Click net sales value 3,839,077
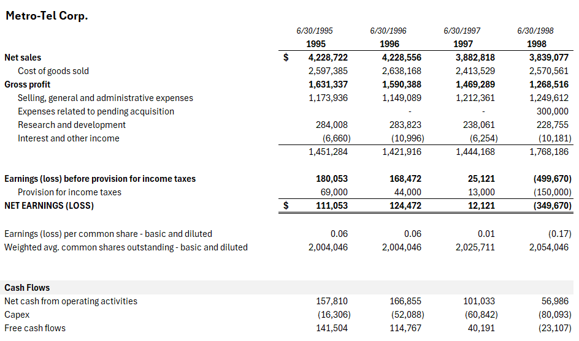579x341 pixels. (x=549, y=58)
